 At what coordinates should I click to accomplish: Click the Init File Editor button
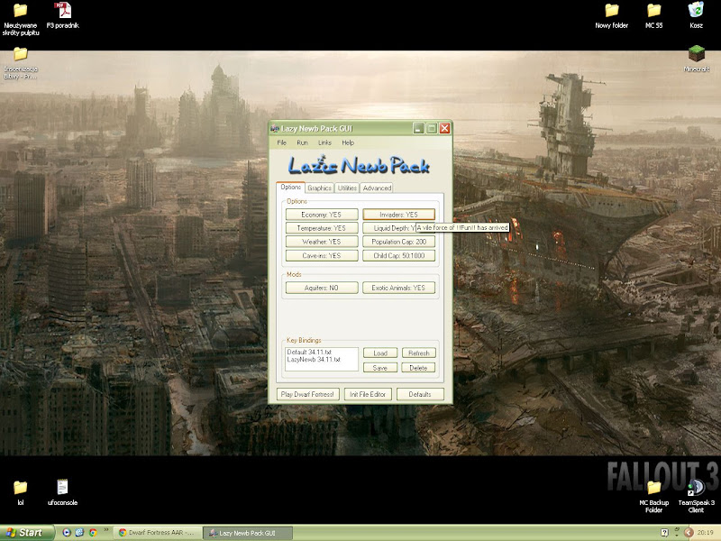pos(367,394)
